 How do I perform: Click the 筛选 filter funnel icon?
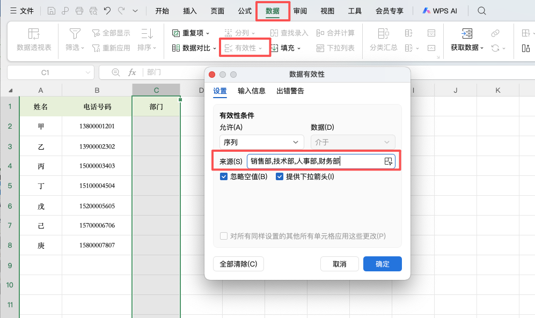(x=75, y=34)
